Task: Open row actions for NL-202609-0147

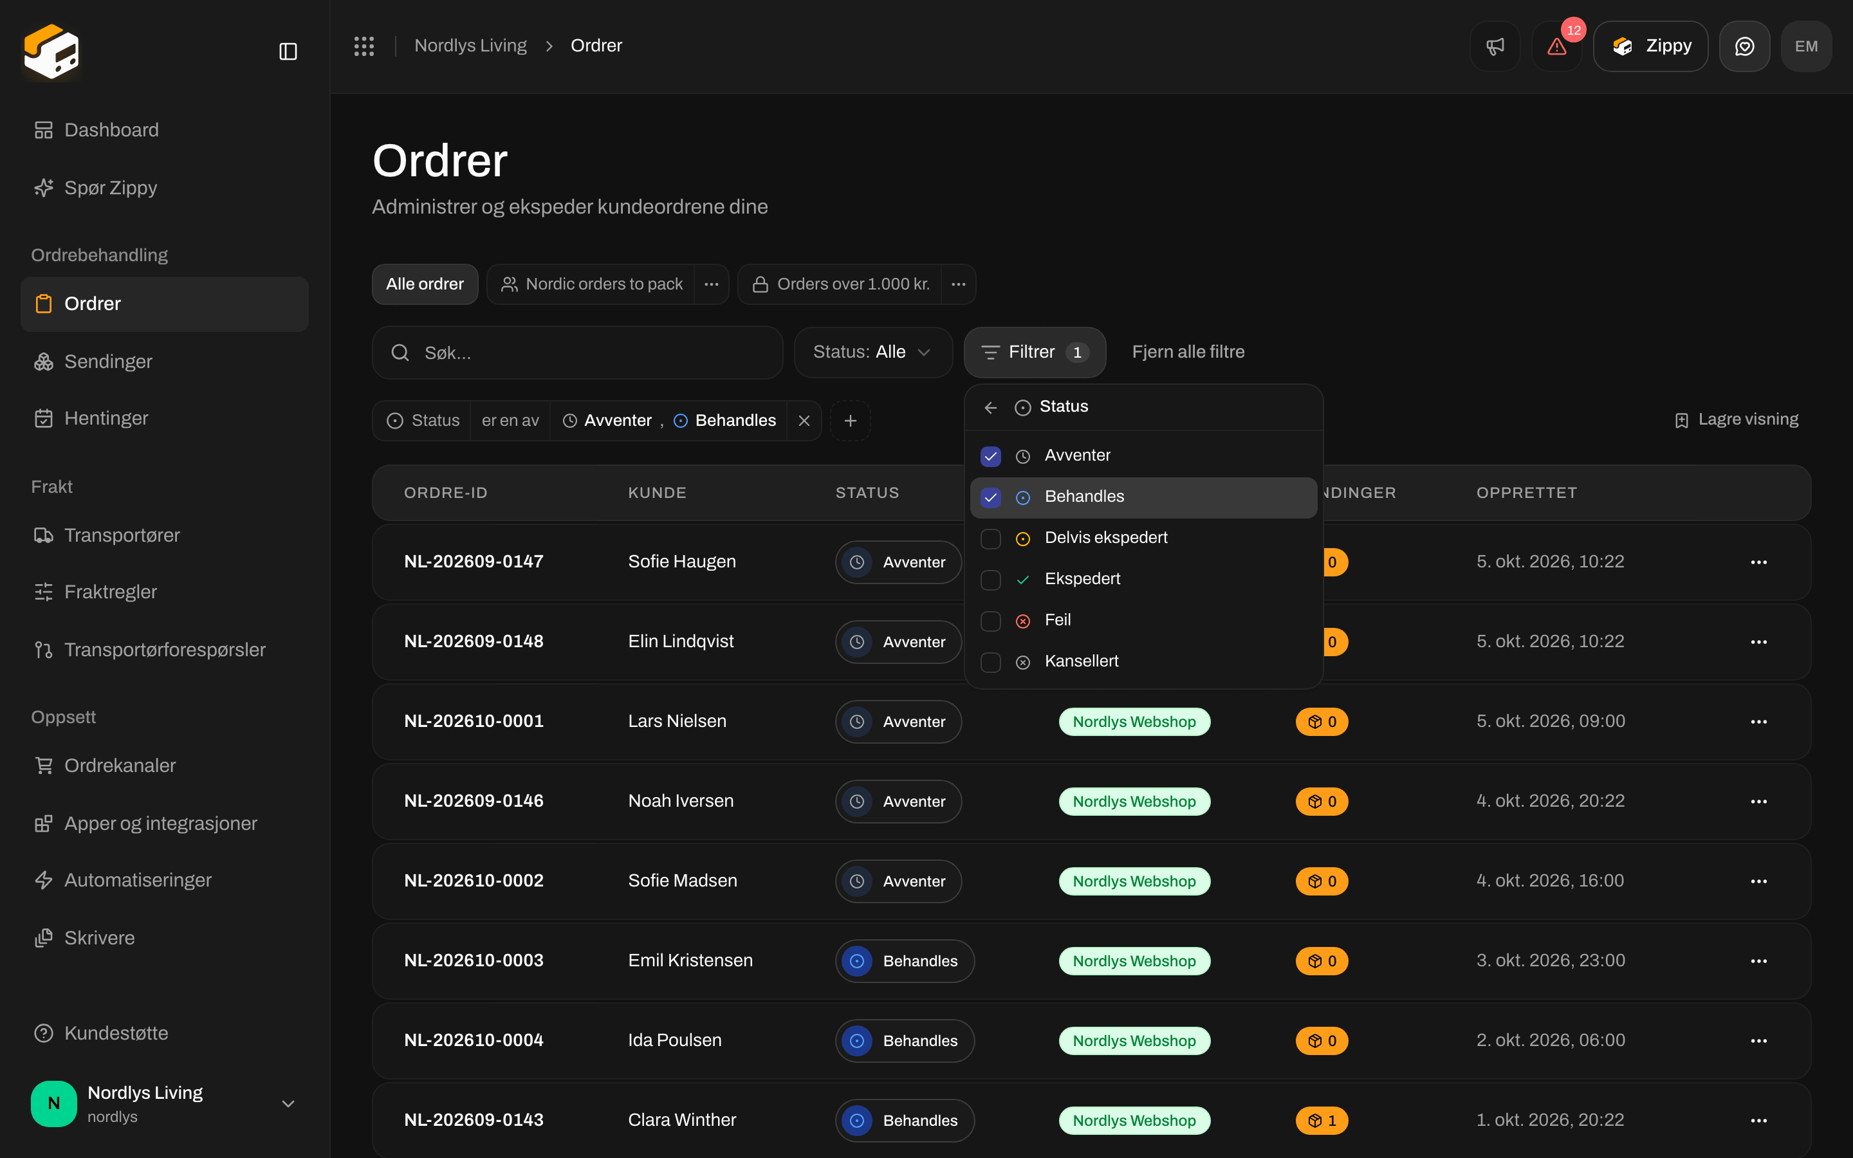Action: point(1758,562)
